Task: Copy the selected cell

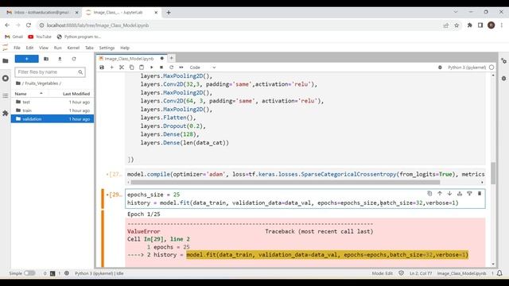Action: [131, 68]
